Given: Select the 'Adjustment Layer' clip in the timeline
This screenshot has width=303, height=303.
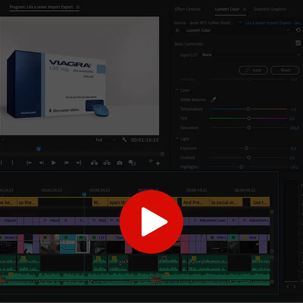Looking at the screenshot, I should (208, 220).
